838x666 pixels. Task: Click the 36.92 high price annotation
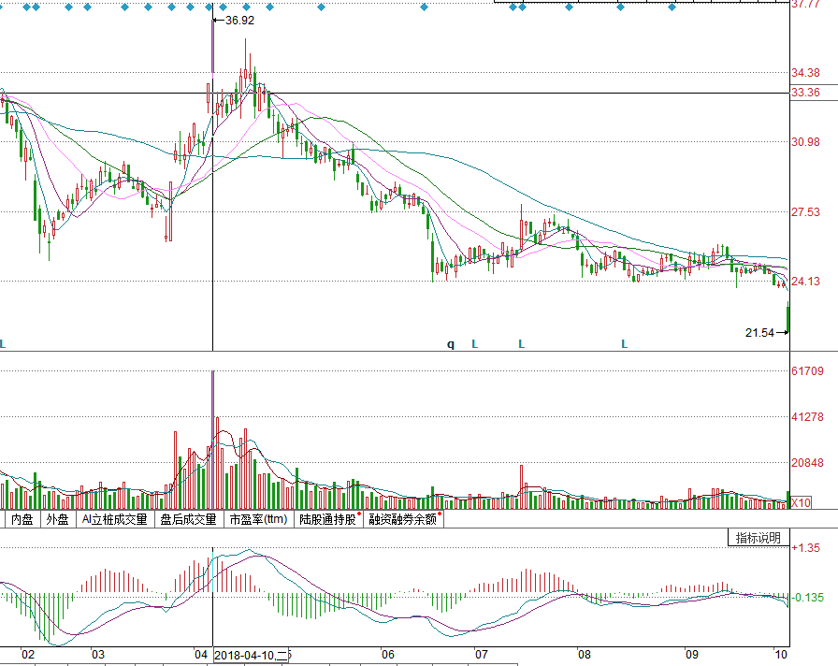pyautogui.click(x=239, y=21)
